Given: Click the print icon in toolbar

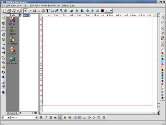Looking at the screenshot, I should pos(19,11).
